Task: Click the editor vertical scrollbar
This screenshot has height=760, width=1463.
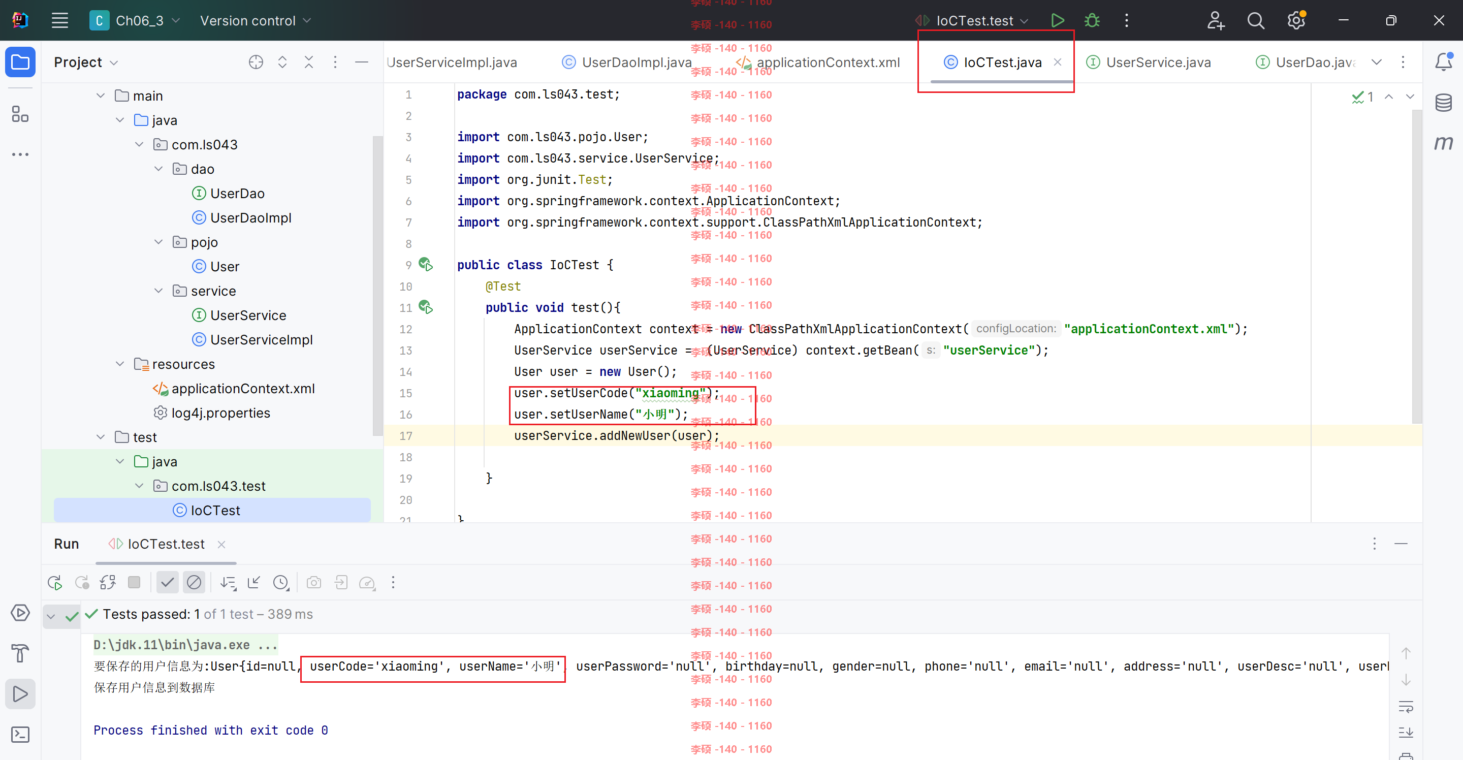Action: click(1416, 266)
